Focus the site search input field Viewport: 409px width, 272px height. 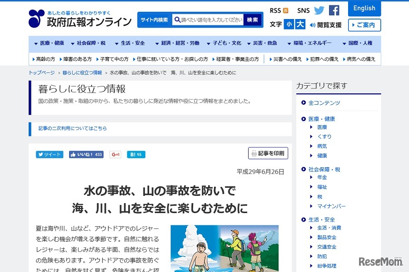point(208,20)
